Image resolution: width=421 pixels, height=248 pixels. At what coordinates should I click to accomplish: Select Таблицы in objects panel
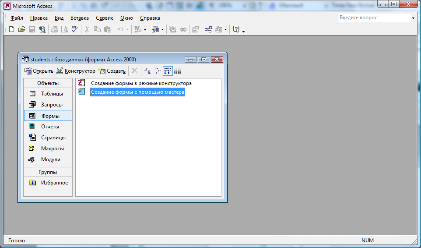[x=48, y=93]
